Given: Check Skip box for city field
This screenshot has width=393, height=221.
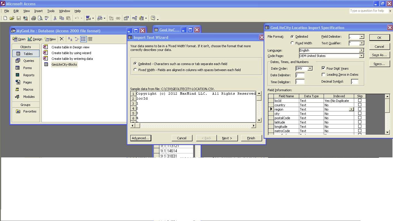Looking at the screenshot, I should tap(360, 113).
